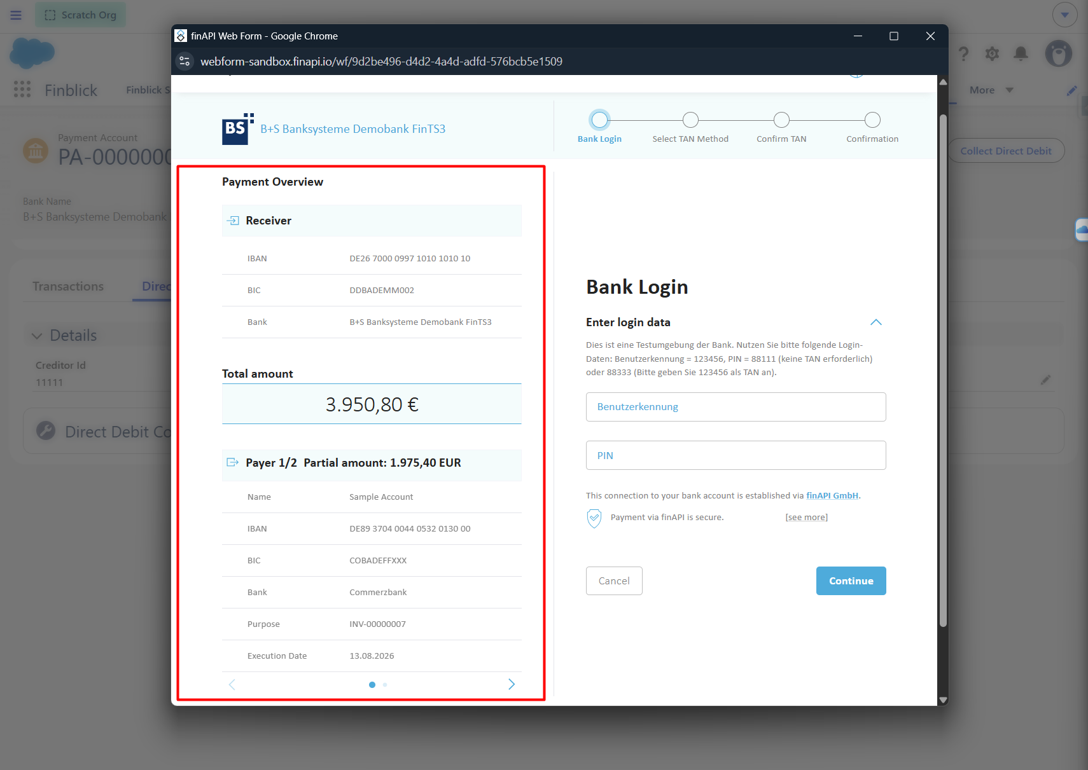Click the Chrome address bar URL

click(382, 61)
